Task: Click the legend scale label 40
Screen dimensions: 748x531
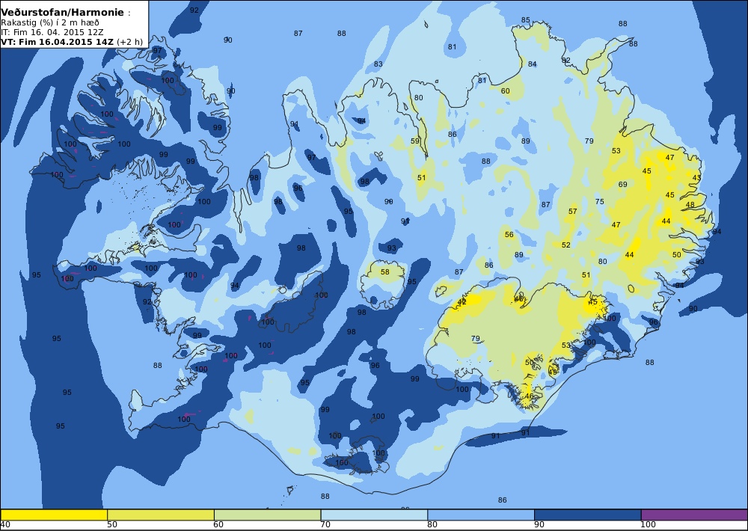Action: (x=5, y=525)
